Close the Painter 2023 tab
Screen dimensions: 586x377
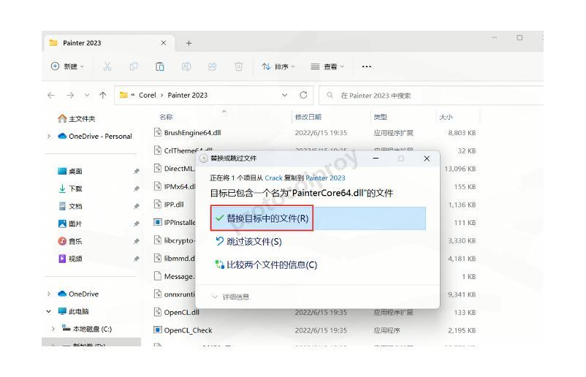tap(164, 43)
